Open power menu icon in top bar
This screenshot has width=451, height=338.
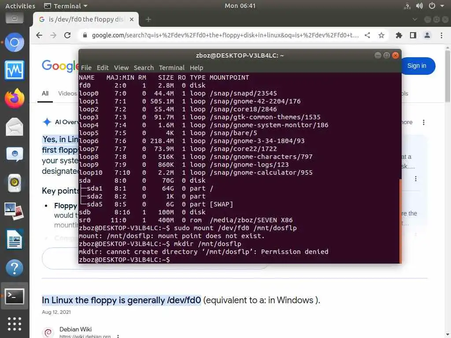[x=432, y=6]
